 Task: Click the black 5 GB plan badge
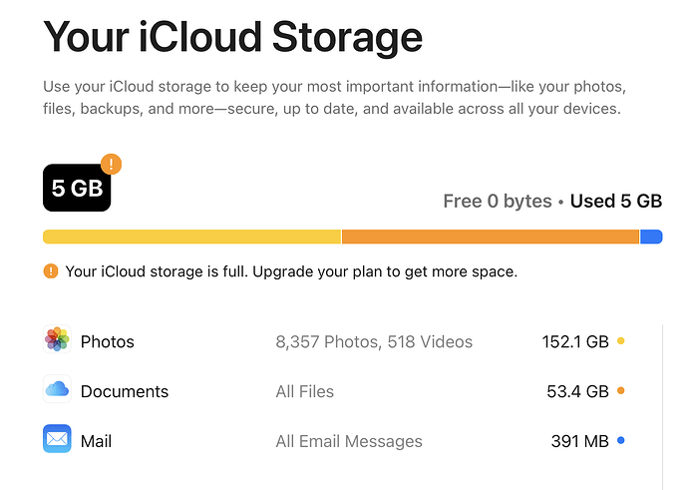pyautogui.click(x=77, y=188)
